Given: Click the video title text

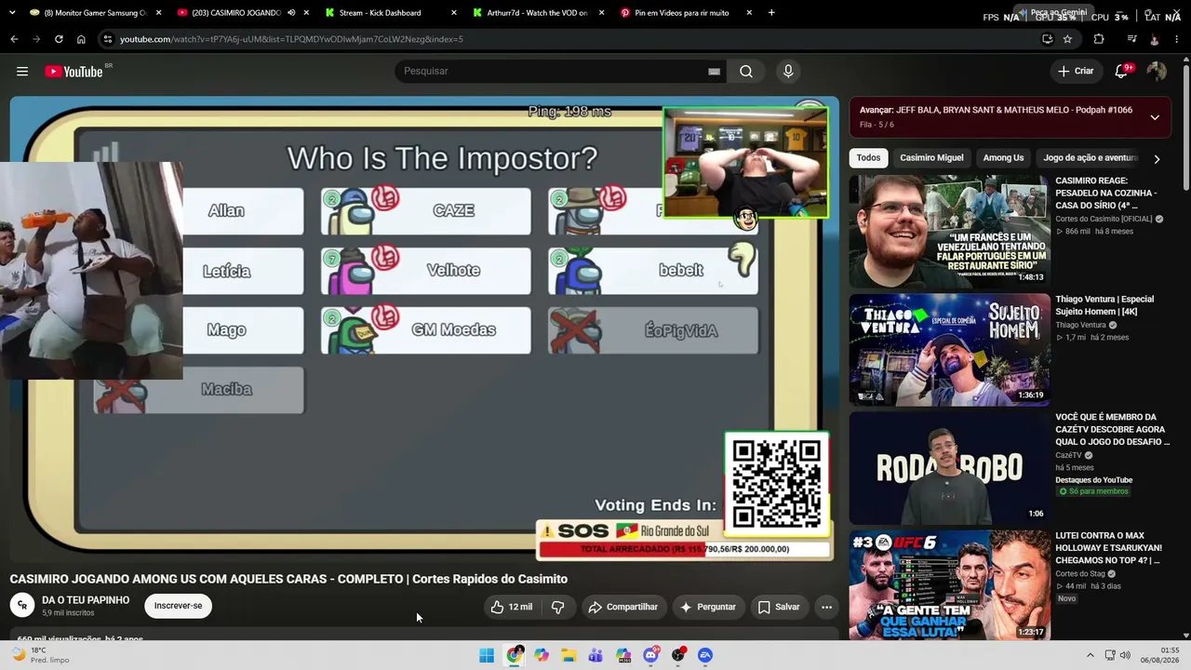Looking at the screenshot, I should 288,579.
